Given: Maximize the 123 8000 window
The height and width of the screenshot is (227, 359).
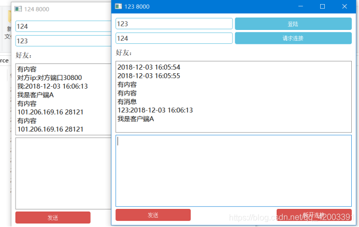Looking at the screenshot, I should click(x=322, y=6).
